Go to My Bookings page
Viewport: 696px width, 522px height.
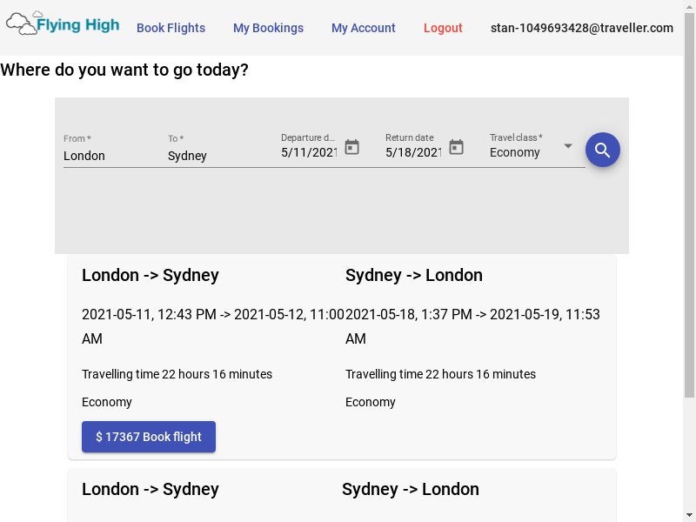pyautogui.click(x=268, y=28)
